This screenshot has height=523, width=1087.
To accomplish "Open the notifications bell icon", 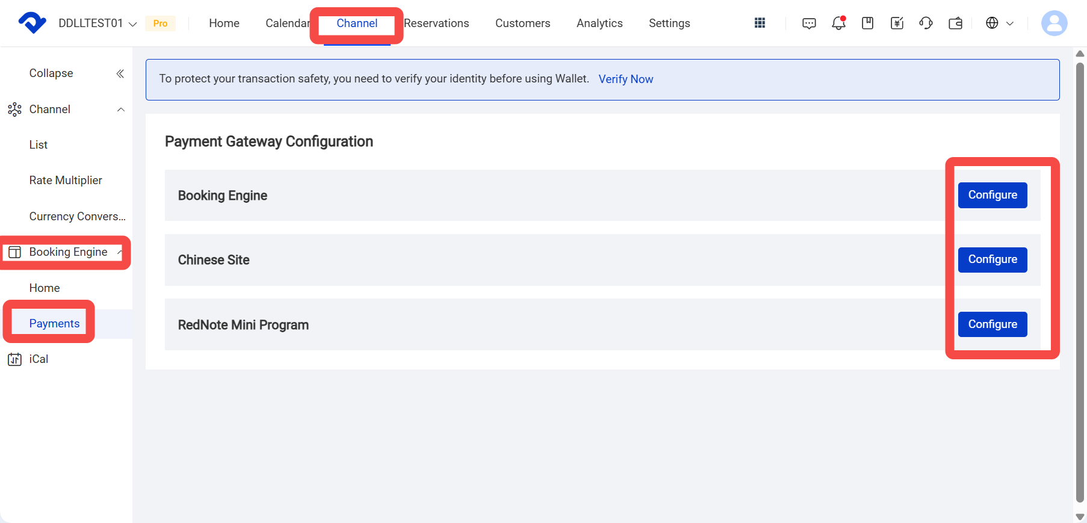I will (x=838, y=23).
